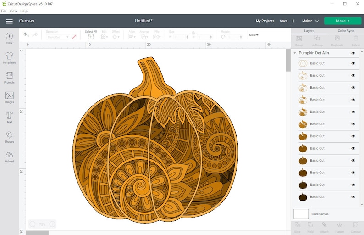Click the Weld tool icon
The height and width of the screenshot is (235, 364).
[x=310, y=225]
